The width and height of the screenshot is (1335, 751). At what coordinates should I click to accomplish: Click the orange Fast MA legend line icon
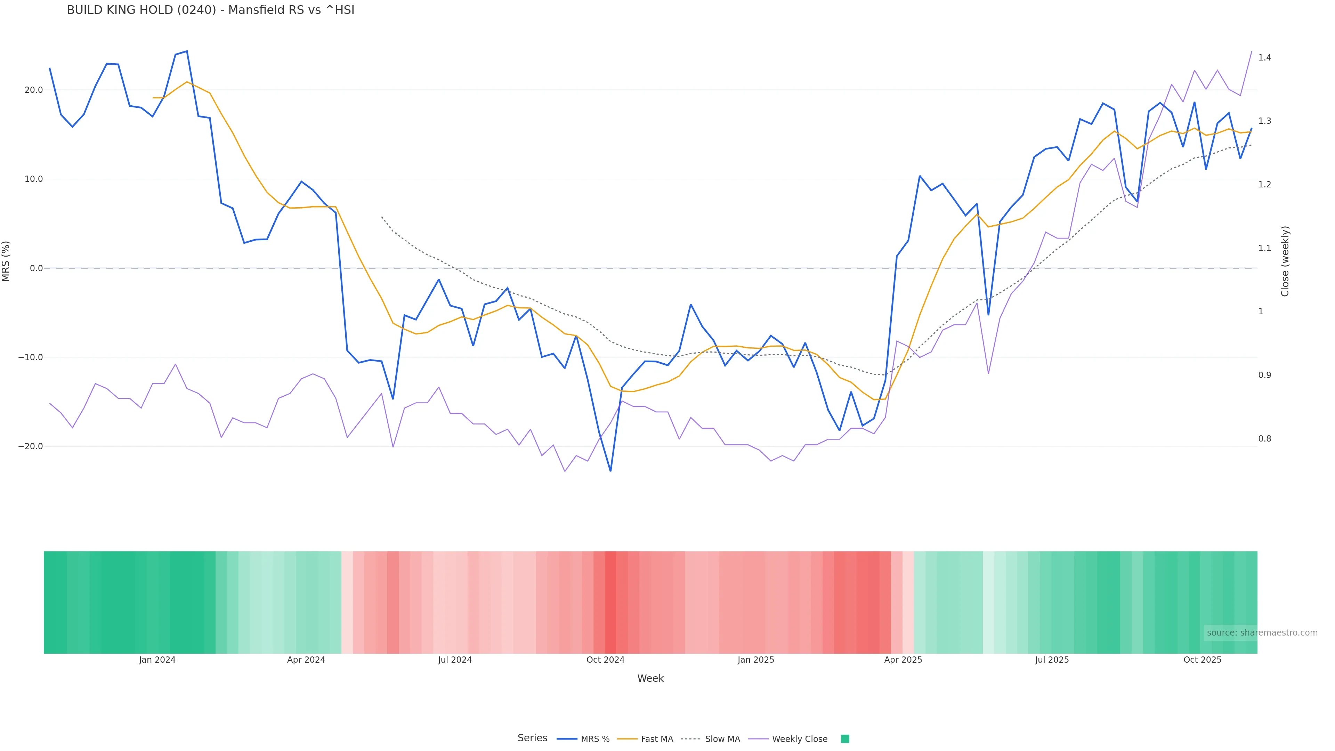tap(627, 739)
